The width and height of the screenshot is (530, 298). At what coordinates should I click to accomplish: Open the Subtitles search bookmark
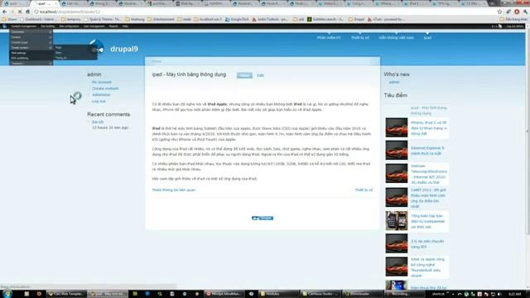click(x=325, y=19)
